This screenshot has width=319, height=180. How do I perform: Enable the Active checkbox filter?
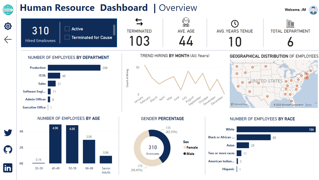(x=67, y=29)
